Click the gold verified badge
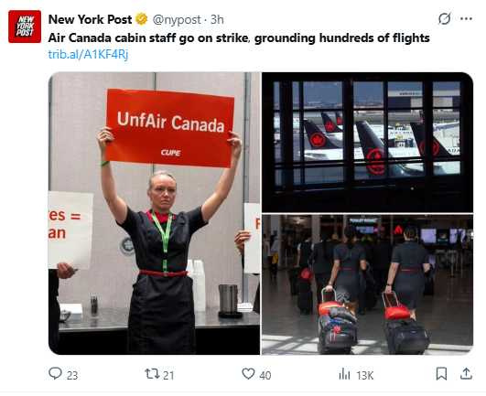486x396 pixels. [x=142, y=19]
